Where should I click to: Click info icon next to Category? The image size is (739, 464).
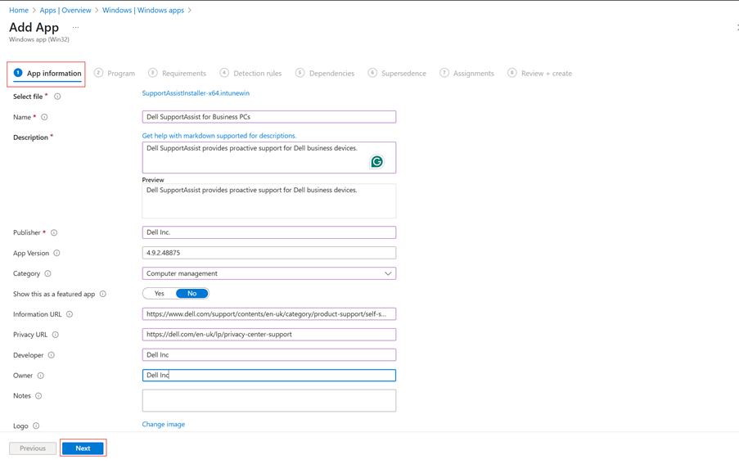point(47,273)
